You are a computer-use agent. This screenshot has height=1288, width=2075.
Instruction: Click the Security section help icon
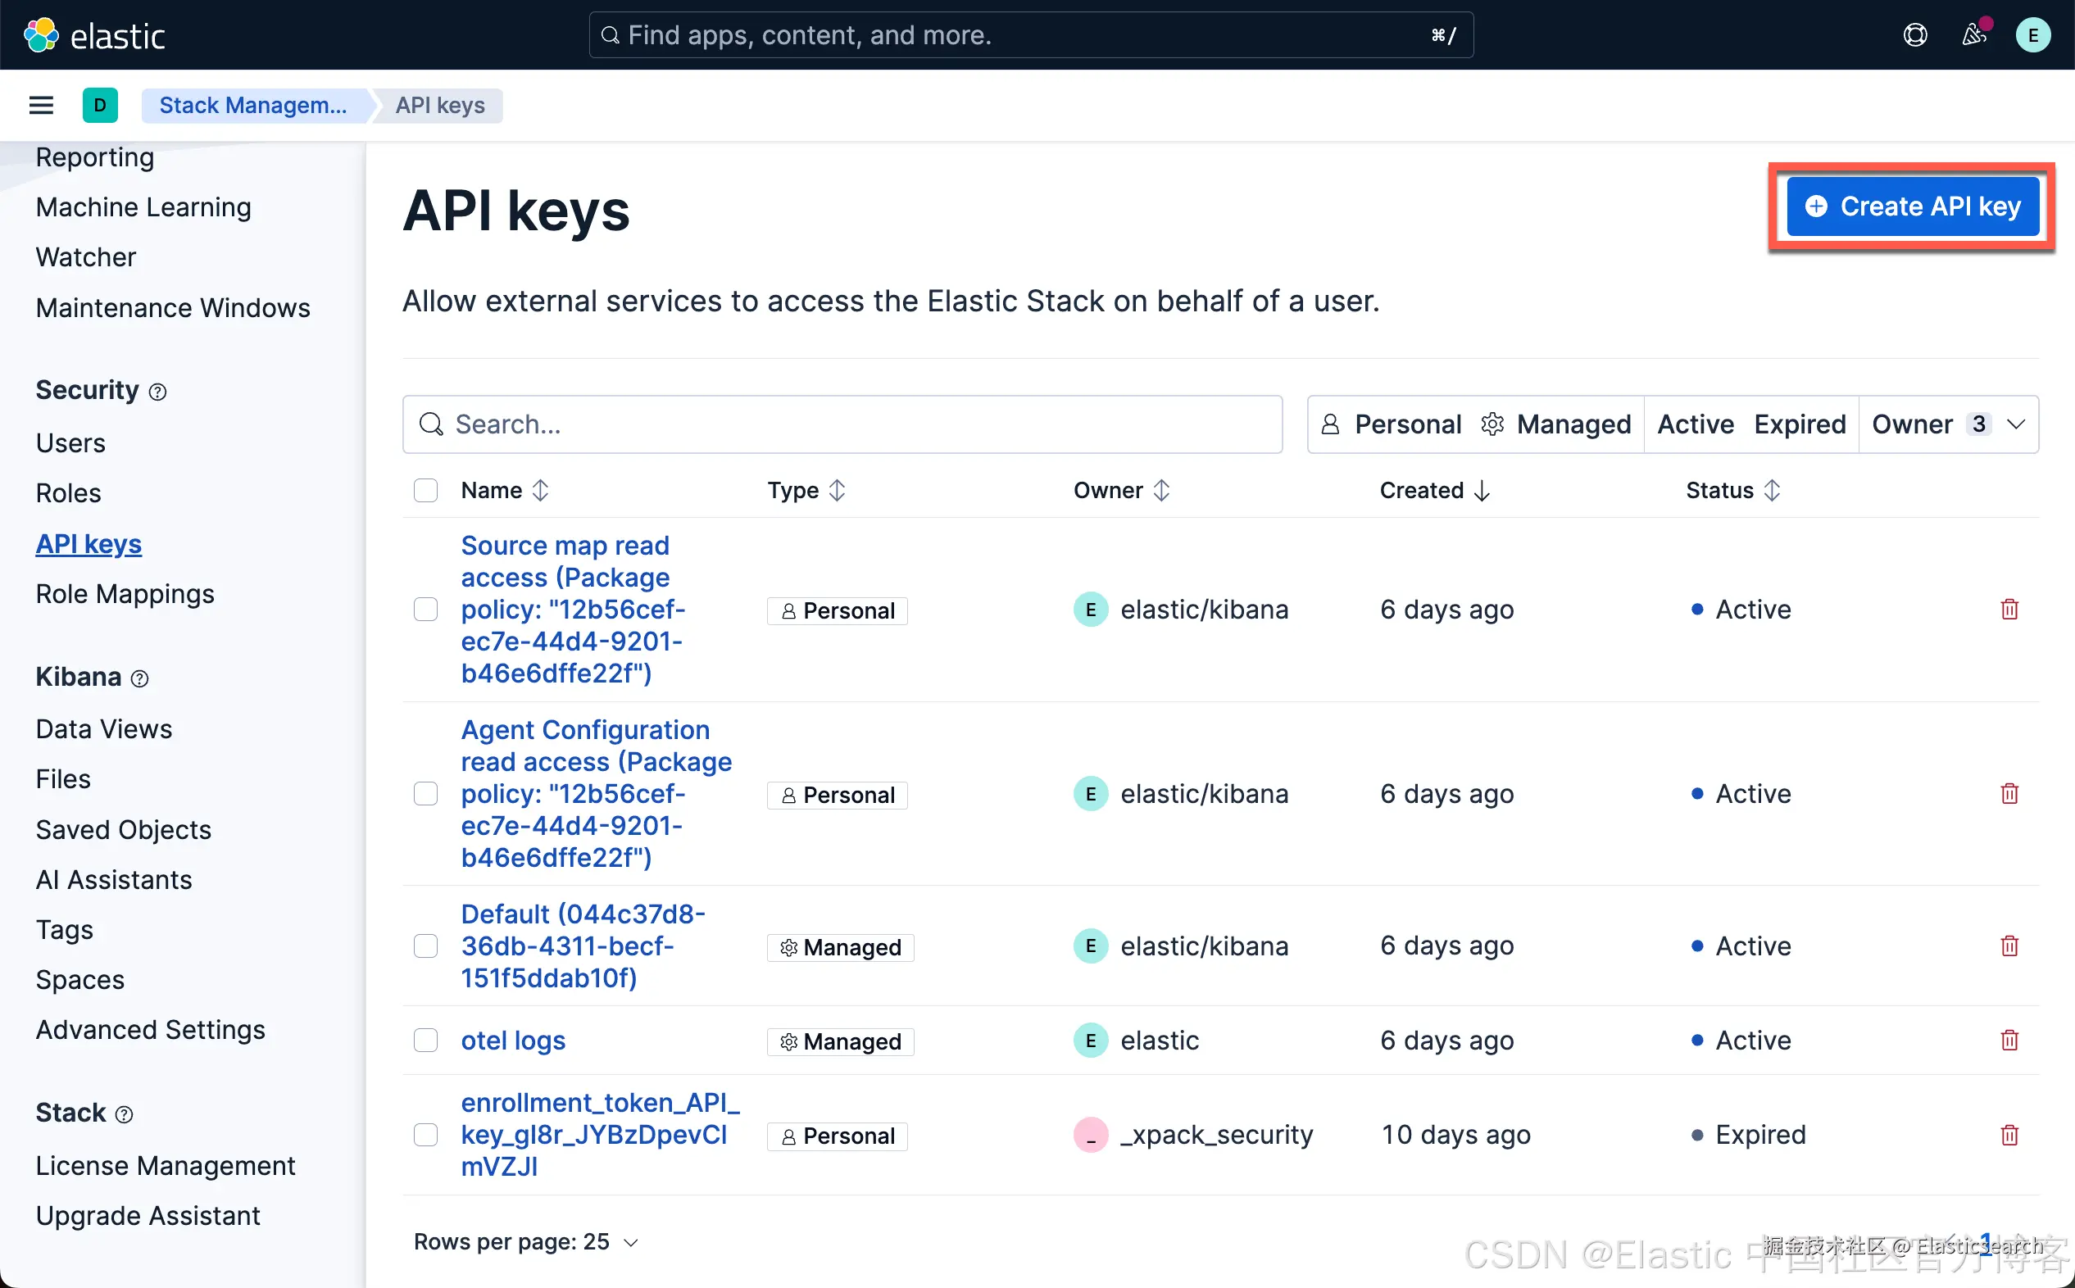157,392
